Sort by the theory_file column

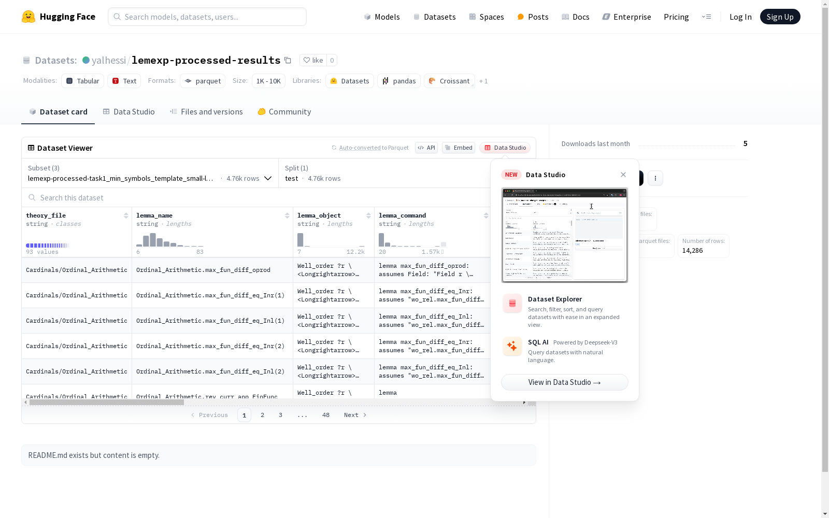click(x=126, y=215)
